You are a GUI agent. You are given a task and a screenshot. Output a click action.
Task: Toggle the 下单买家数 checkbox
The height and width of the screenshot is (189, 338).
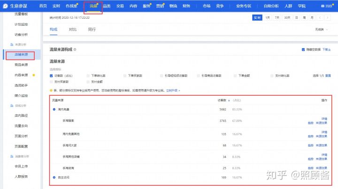coord(125,76)
